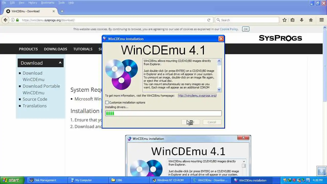Open PRODUCTS in site navigation
Image resolution: width=327 pixels, height=184 pixels.
[28, 49]
